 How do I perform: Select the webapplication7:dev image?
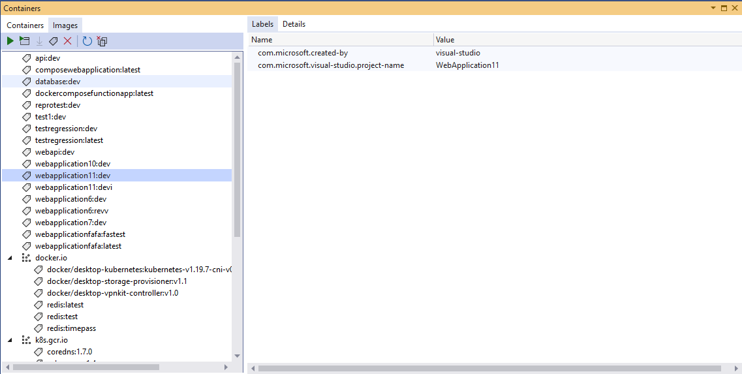click(71, 223)
